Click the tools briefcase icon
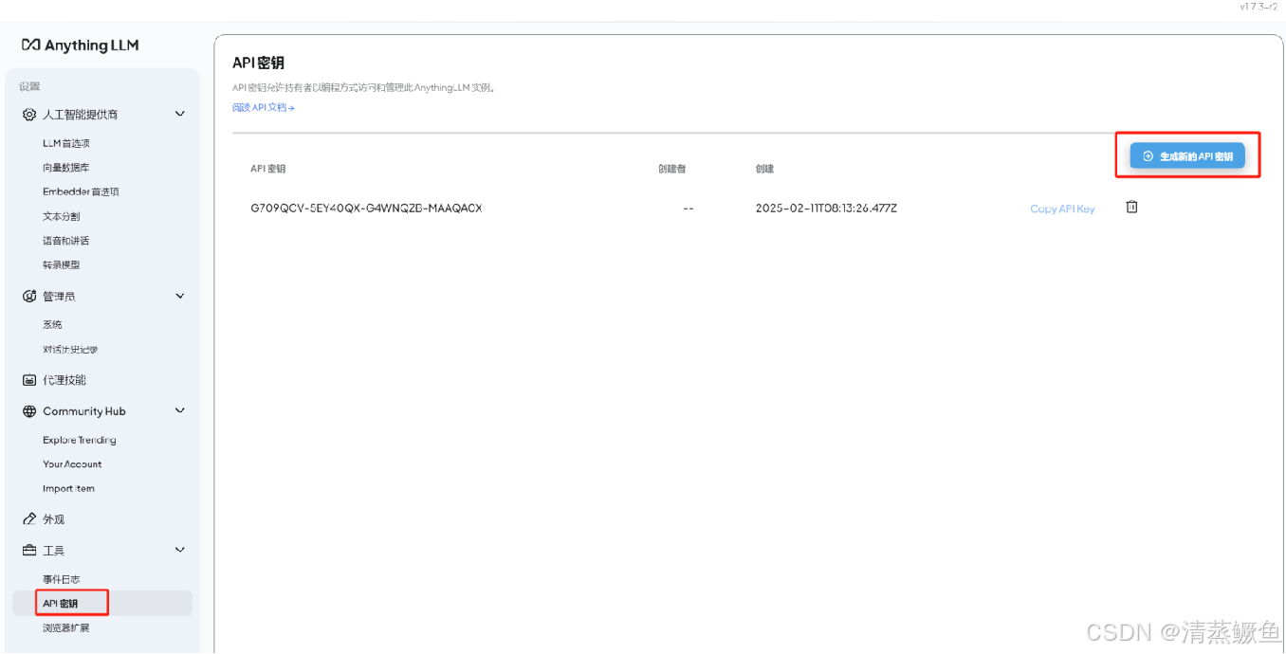Image resolution: width=1286 pixels, height=654 pixels. pyautogui.click(x=29, y=551)
